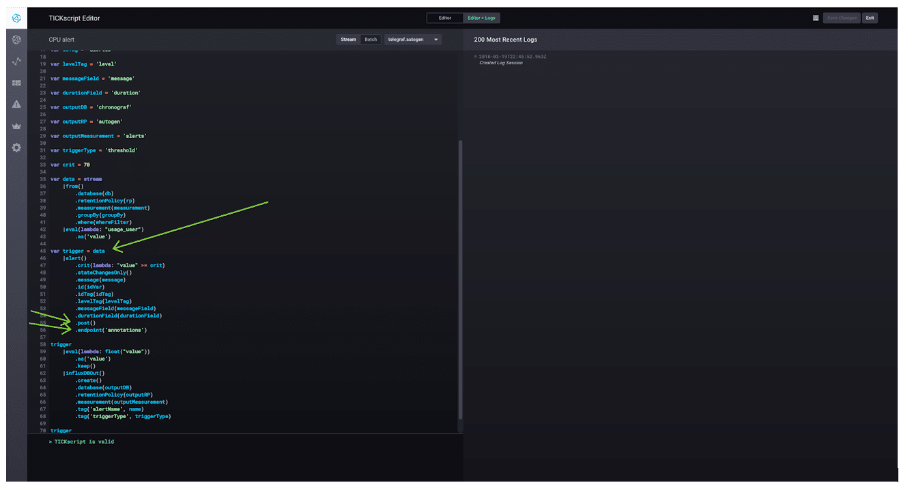This screenshot has width=899, height=485.
Task: Open the Data Explorer graph icon
Action: coord(16,61)
